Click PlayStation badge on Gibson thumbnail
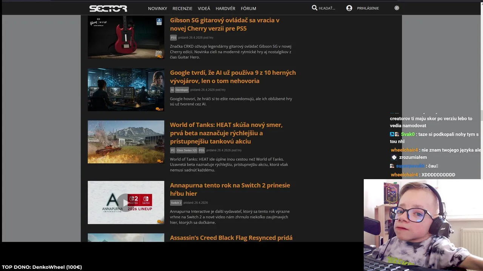This screenshot has width=483, height=271. (159, 22)
